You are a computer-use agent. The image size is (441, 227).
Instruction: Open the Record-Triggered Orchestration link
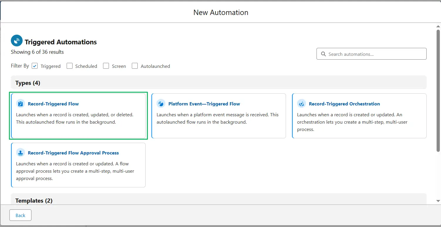(344, 104)
